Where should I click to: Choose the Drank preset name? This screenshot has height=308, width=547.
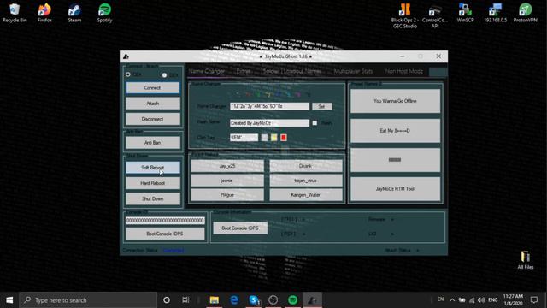(306, 166)
